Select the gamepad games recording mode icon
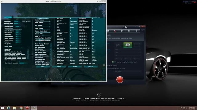197x110 pixels. [119, 45]
